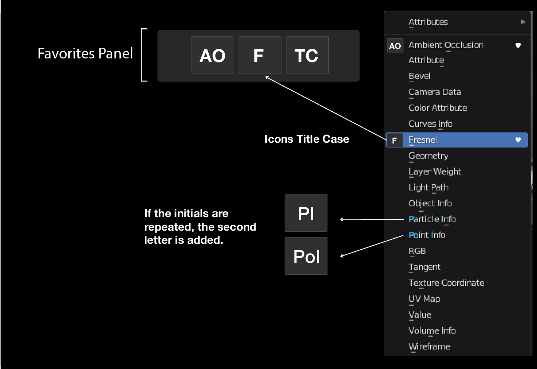Click the 'Icons Title Case' caption
The height and width of the screenshot is (369, 537).
coord(307,139)
